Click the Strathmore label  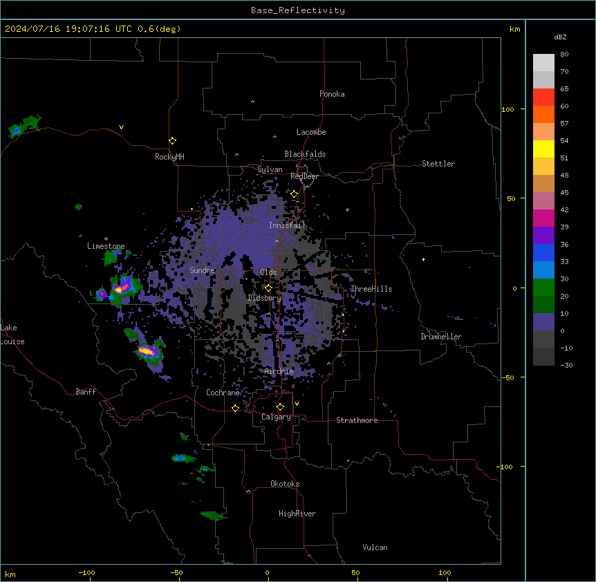[x=357, y=420]
